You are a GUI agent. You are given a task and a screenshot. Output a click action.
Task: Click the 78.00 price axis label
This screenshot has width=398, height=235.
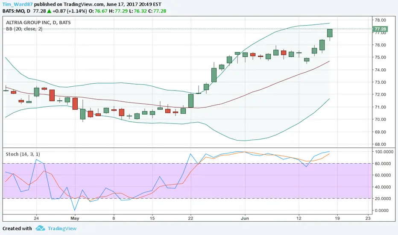pos(380,20)
